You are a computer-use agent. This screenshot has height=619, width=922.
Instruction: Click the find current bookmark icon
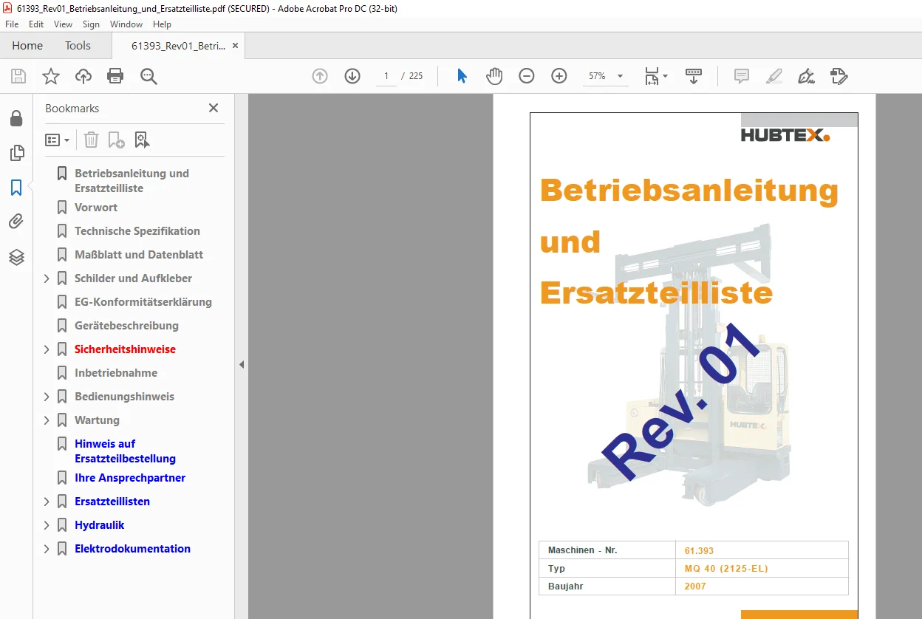point(142,140)
